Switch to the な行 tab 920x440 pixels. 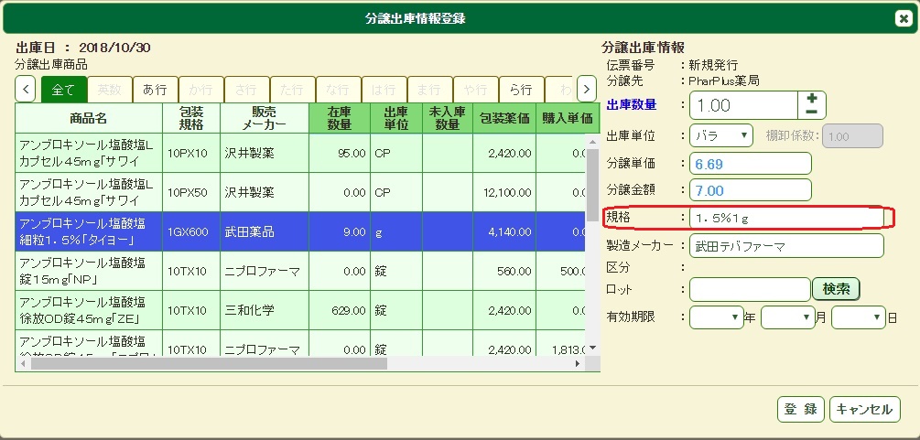click(x=339, y=90)
